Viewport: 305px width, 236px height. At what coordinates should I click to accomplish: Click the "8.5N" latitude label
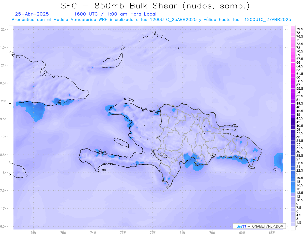coord(4,155)
